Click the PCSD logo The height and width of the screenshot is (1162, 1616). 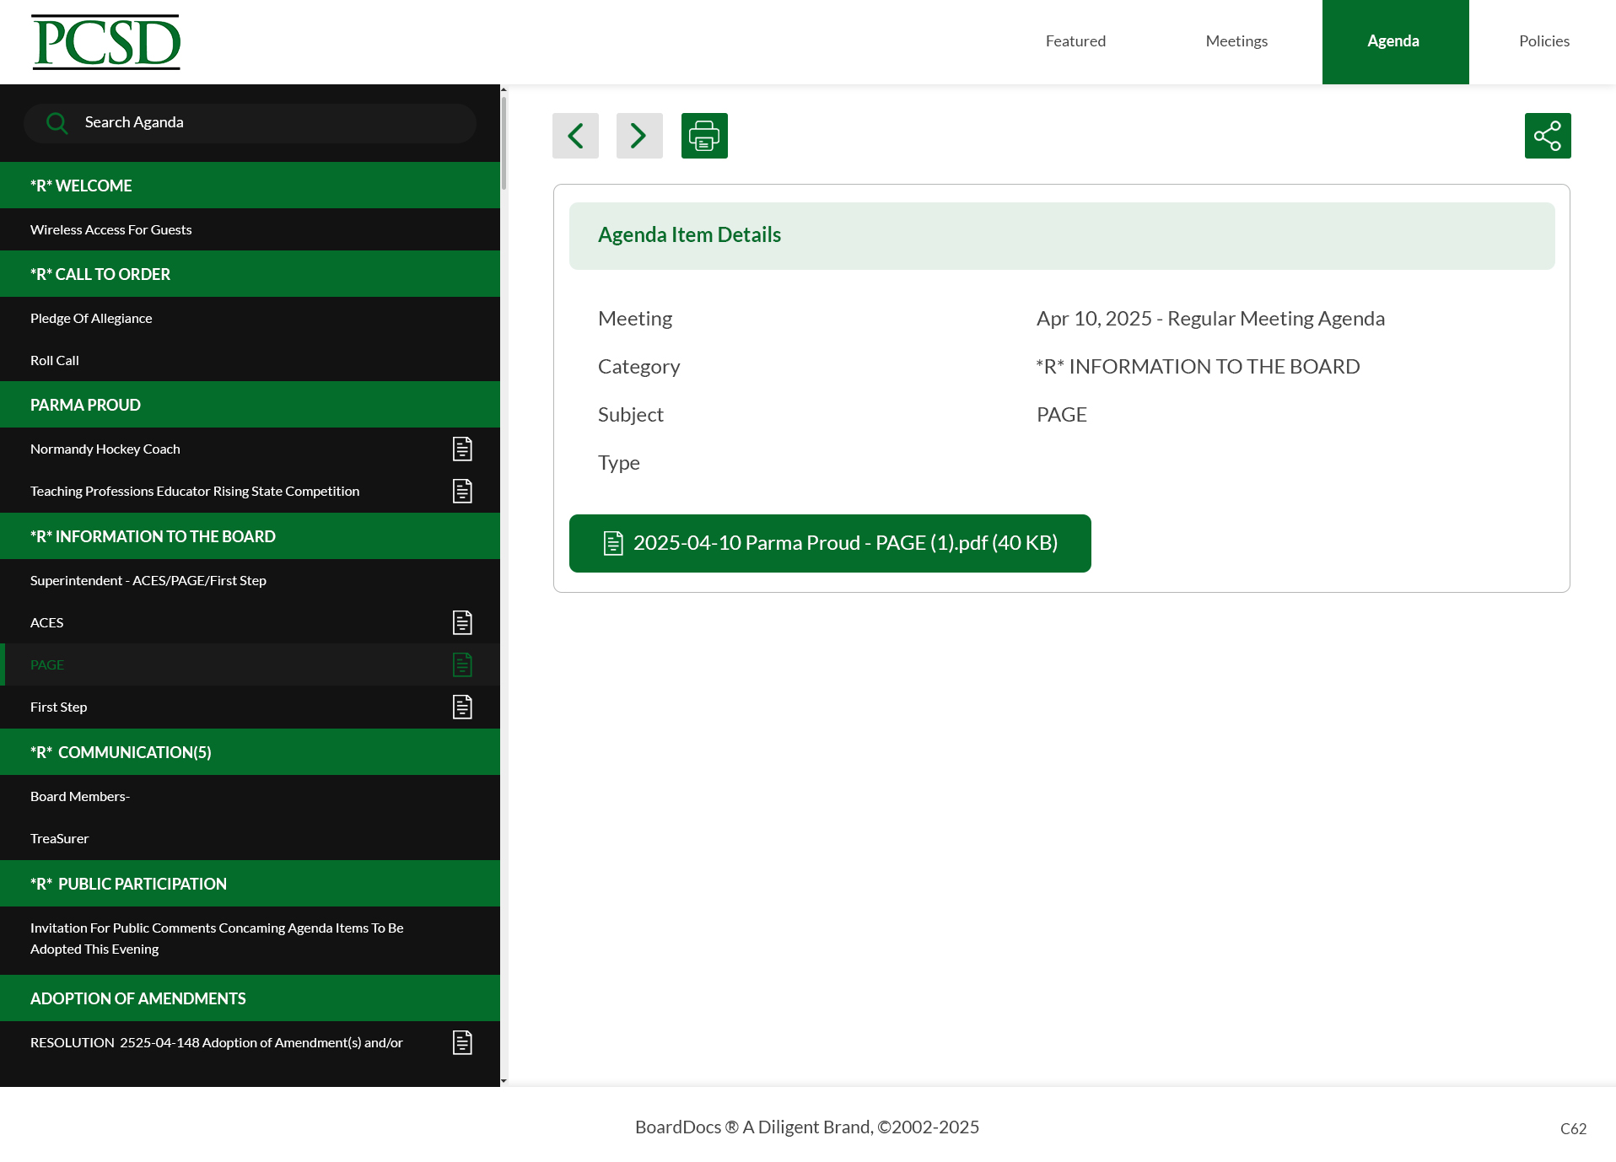[106, 42]
